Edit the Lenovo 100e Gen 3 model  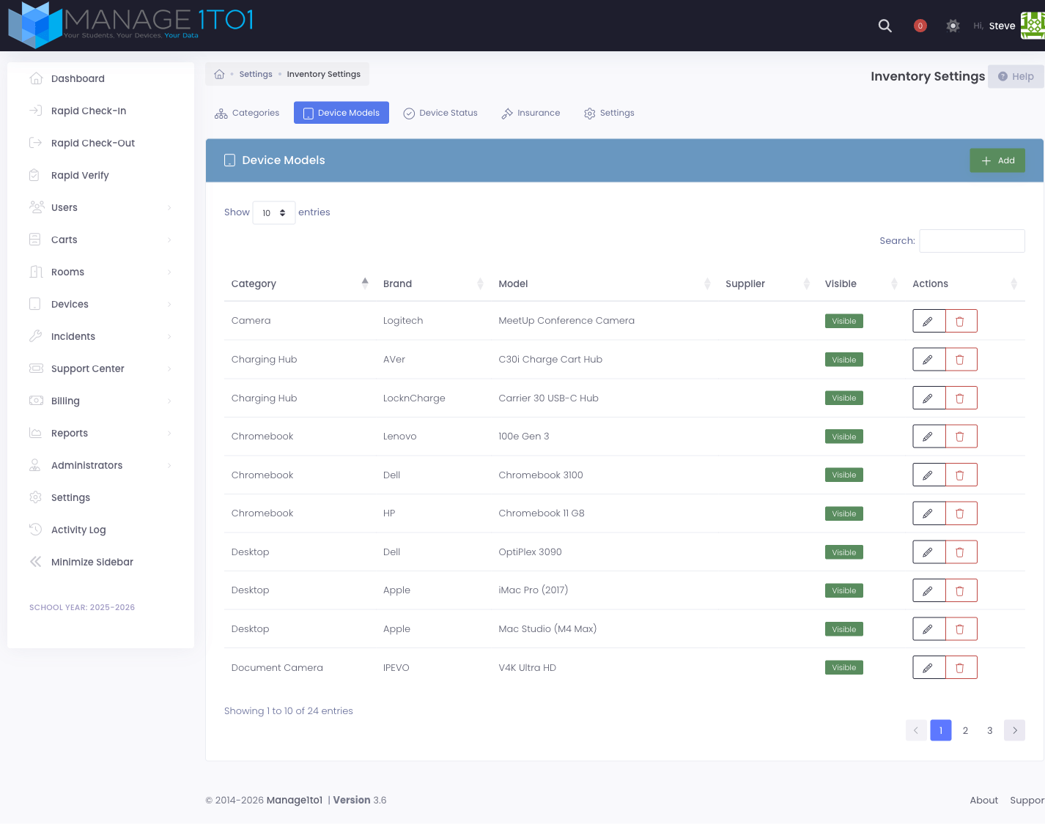point(928,437)
